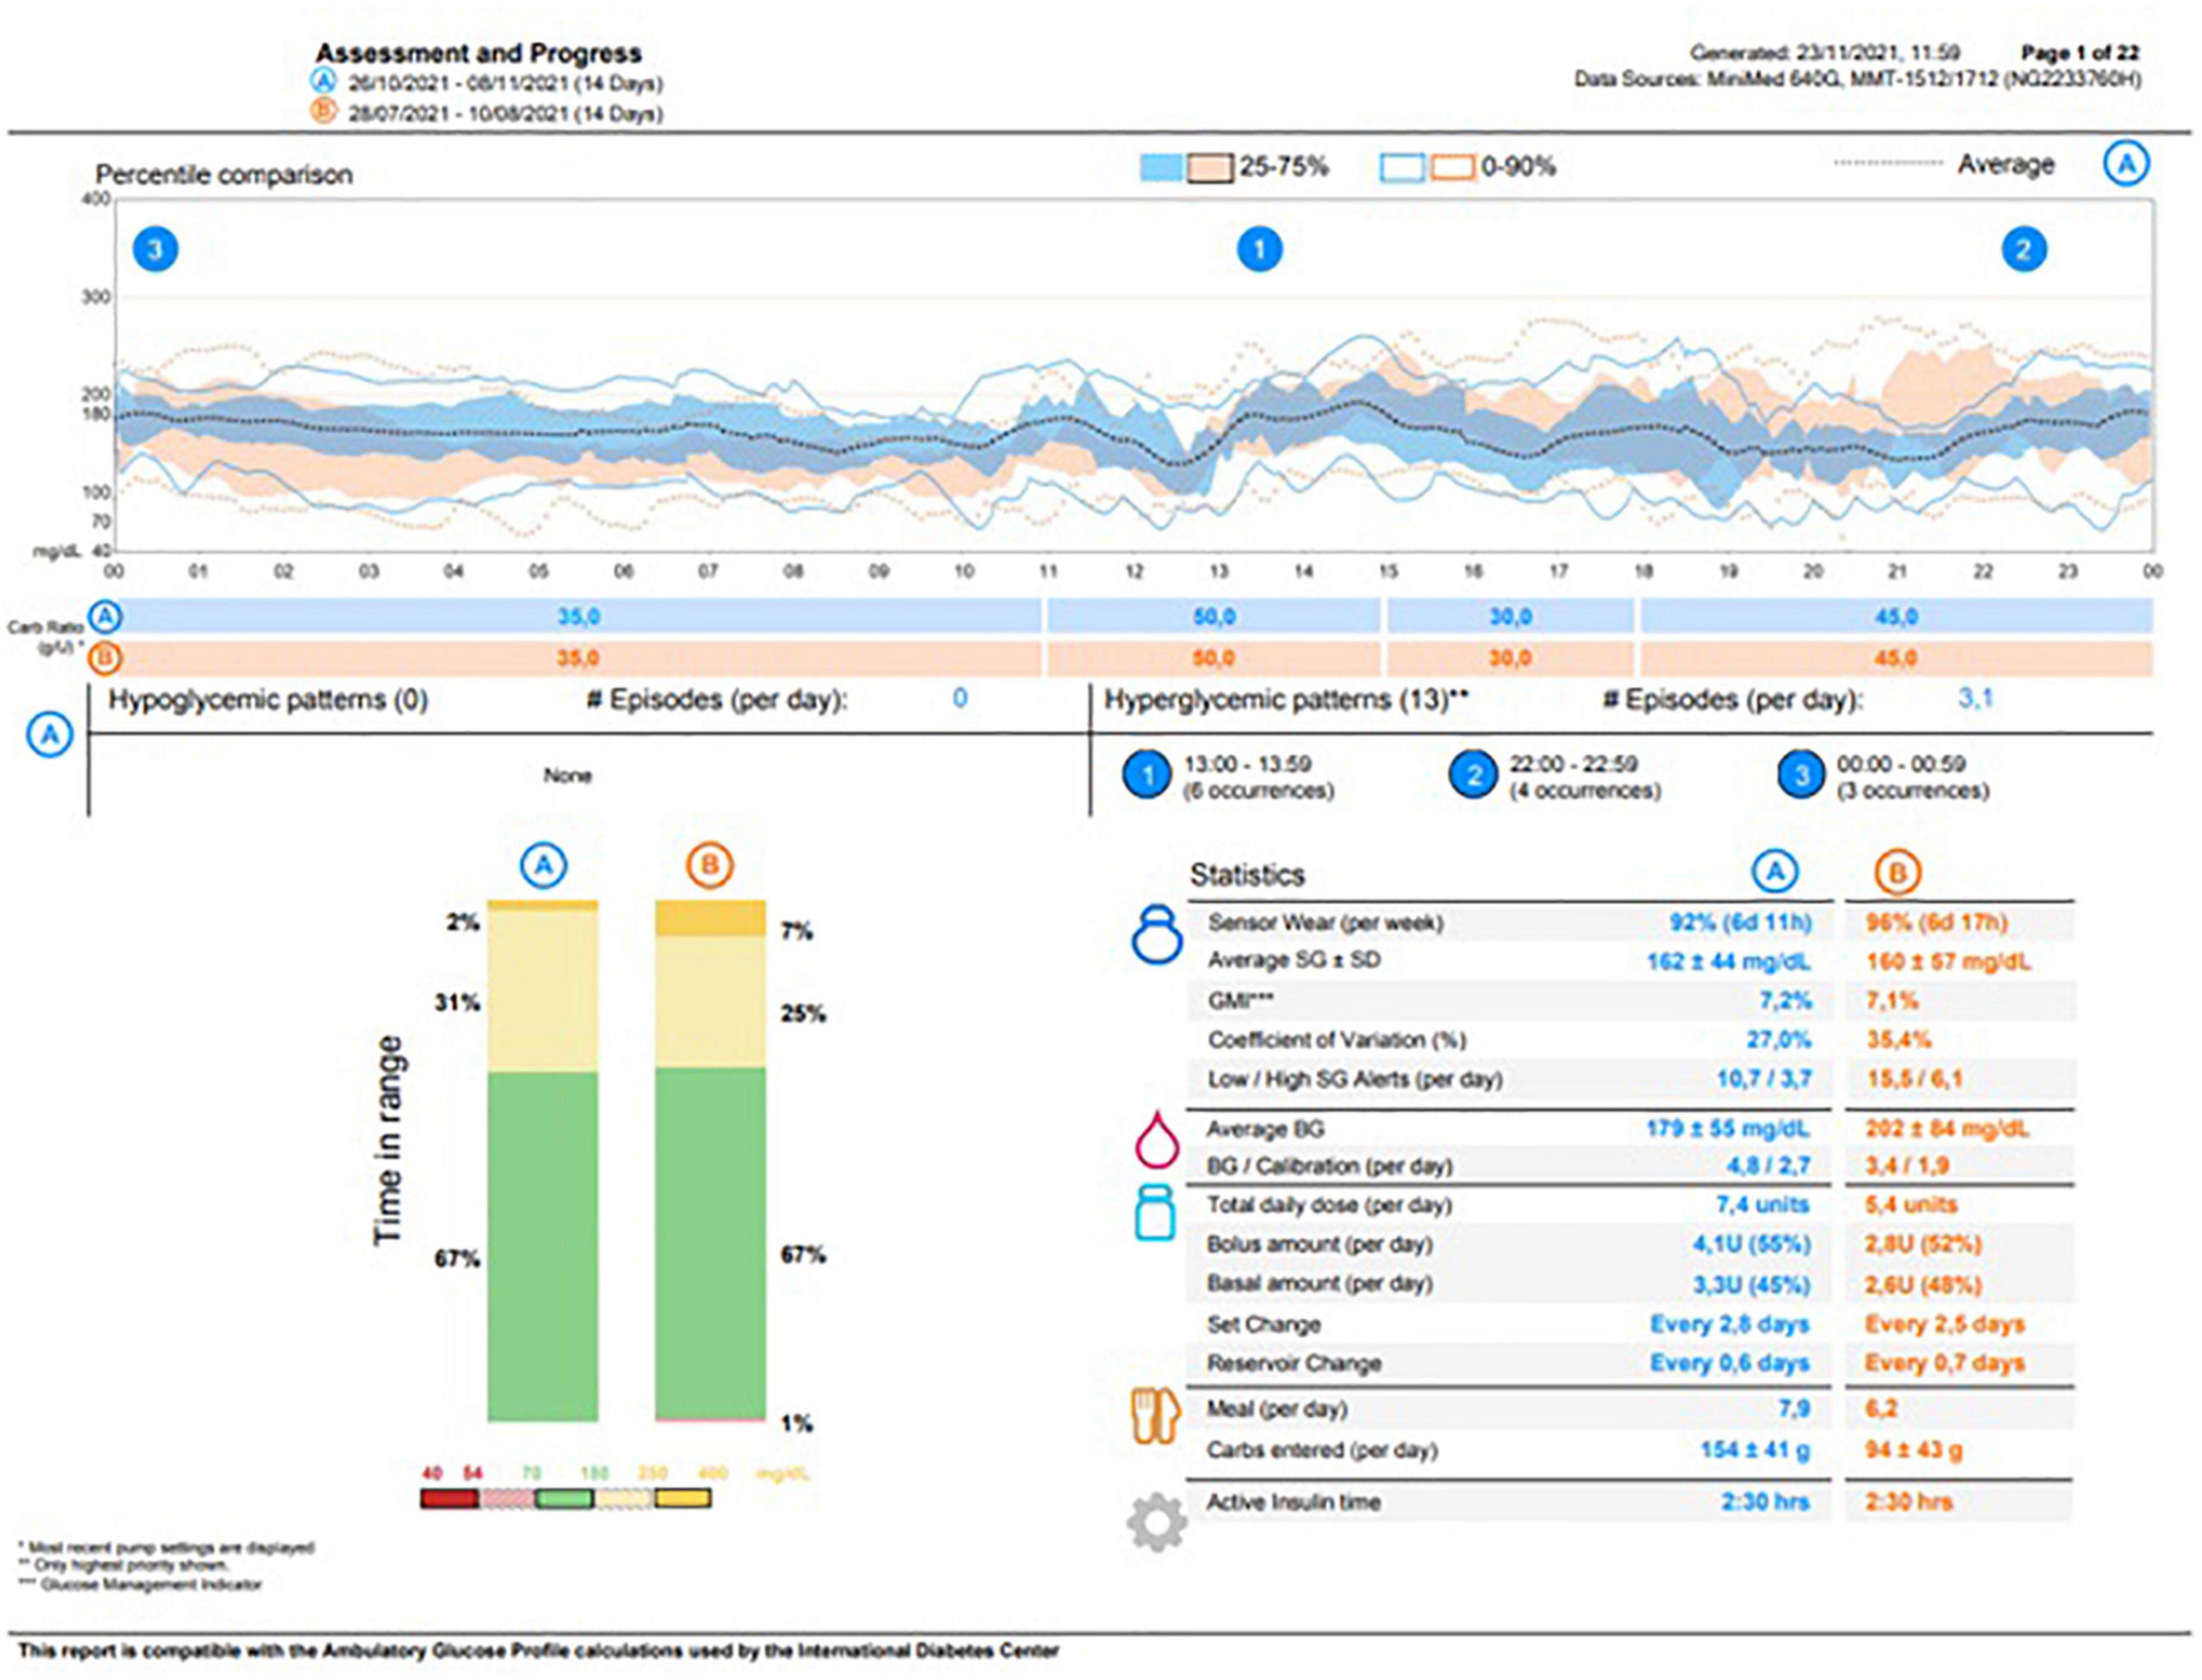2202x1680 pixels.
Task: Select numbered marker 3 inside the percentile chart
Action: tap(155, 249)
